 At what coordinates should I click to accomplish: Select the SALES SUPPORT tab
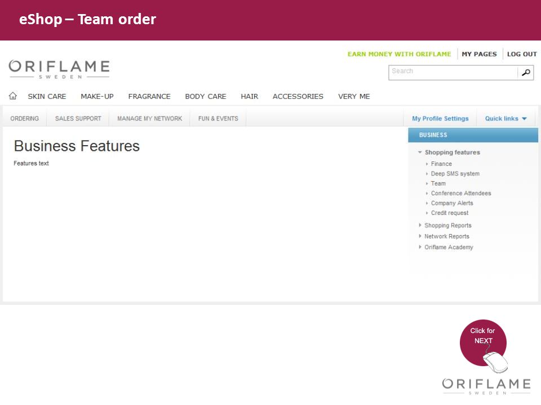click(78, 119)
